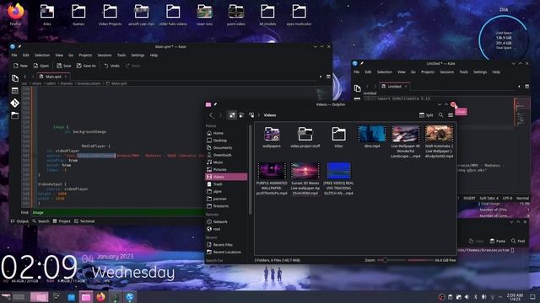Image resolution: width=540 pixels, height=303 pixels.
Task: Open Selection menu in Main.qml Kate window
Action: 42,55
